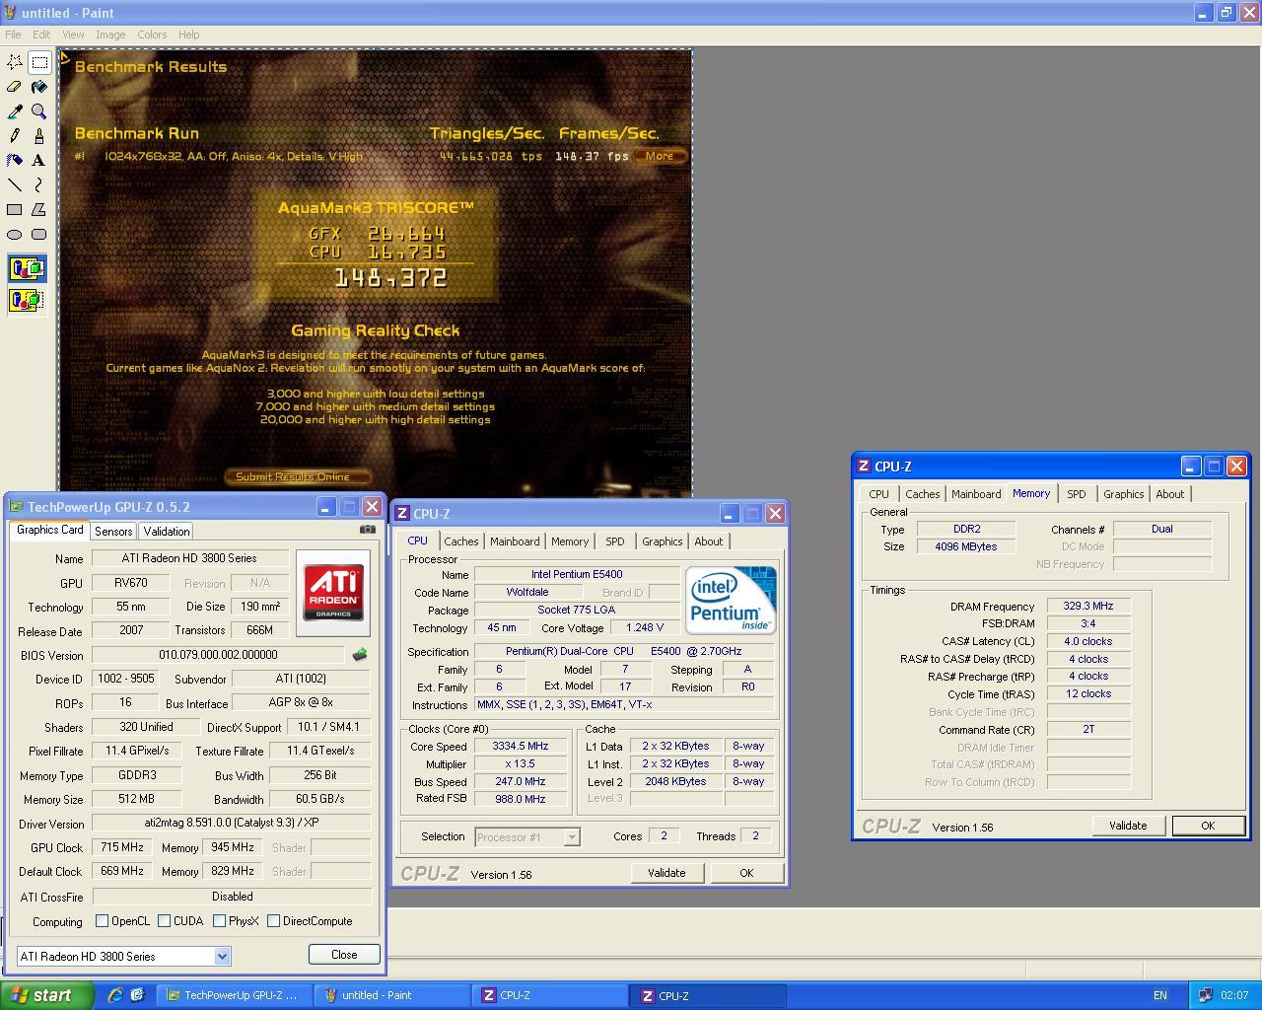Click Validate in the CPU-Z Memory window
The height and width of the screenshot is (1010, 1262).
[1128, 826]
